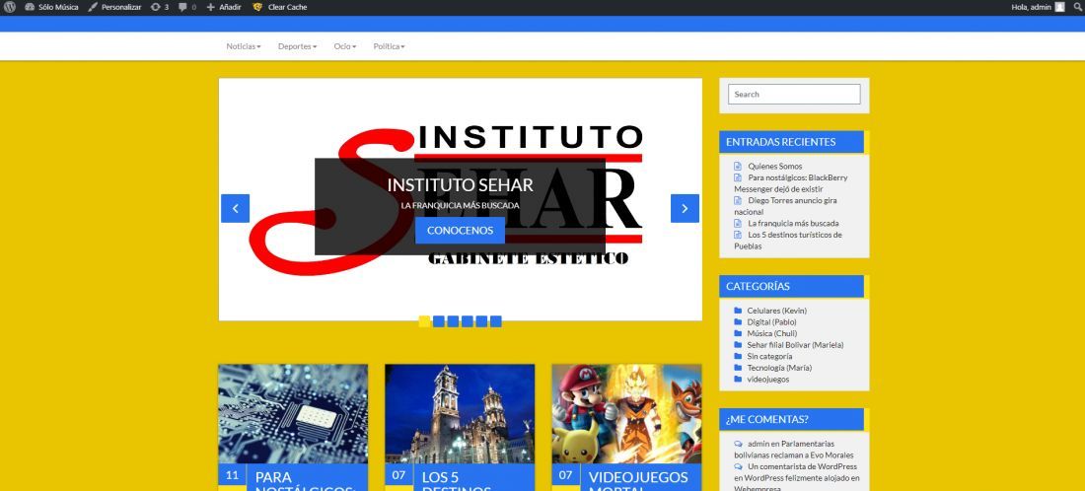Open the Música (Chuli) category

tap(771, 333)
